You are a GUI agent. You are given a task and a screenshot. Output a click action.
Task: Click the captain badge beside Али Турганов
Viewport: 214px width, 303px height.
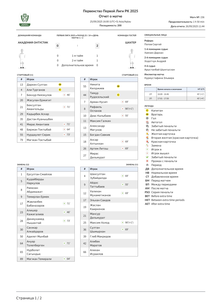click(x=60, y=90)
